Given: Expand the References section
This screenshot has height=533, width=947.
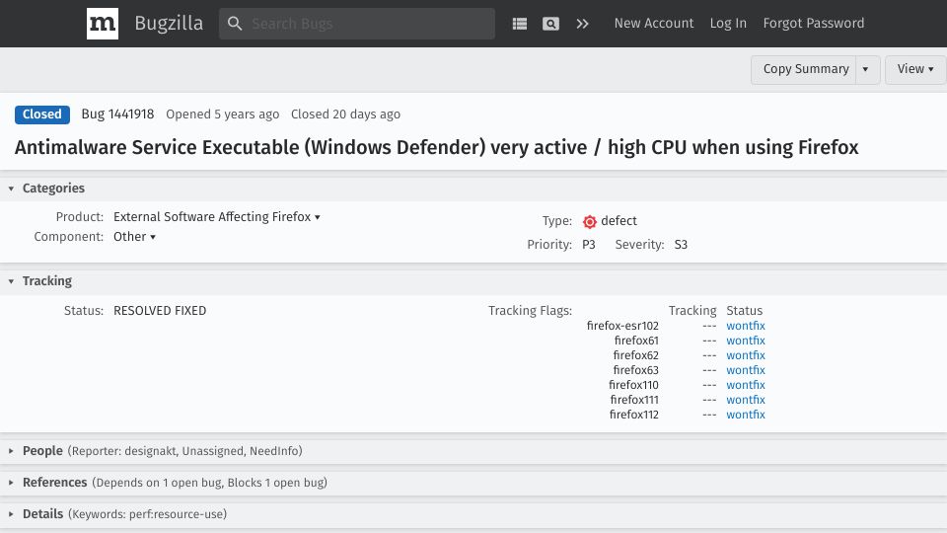Looking at the screenshot, I should pyautogui.click(x=11, y=483).
